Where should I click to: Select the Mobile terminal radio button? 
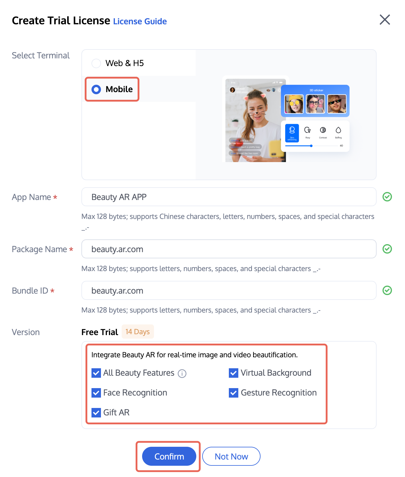pos(96,89)
